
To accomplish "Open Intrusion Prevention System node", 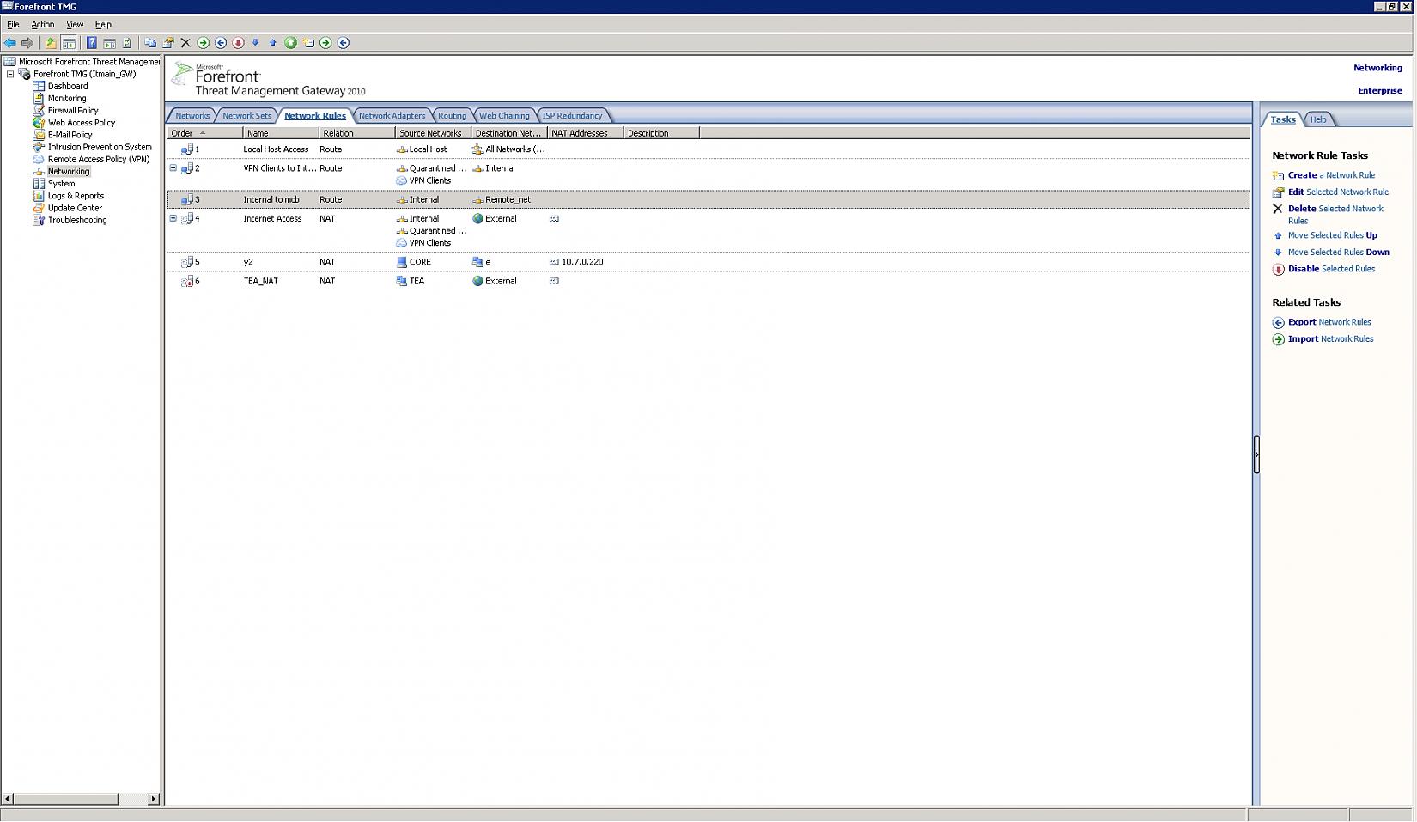I will tap(100, 147).
